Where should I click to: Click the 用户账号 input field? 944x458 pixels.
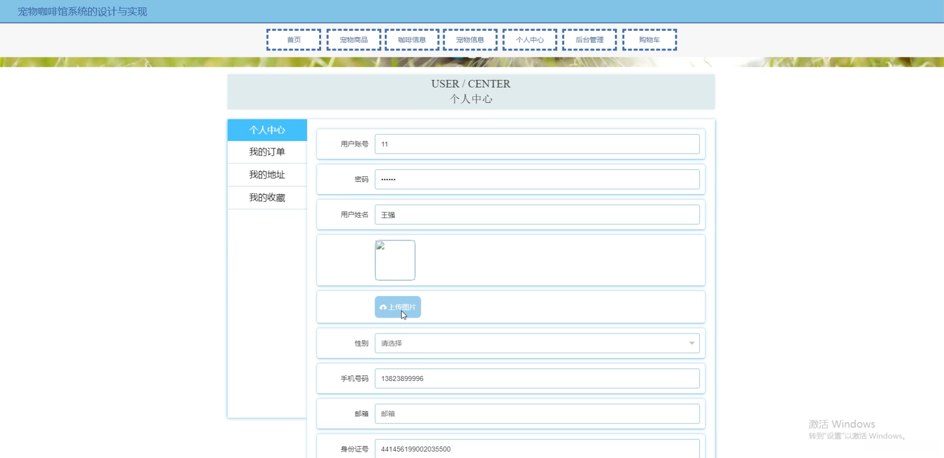(536, 144)
